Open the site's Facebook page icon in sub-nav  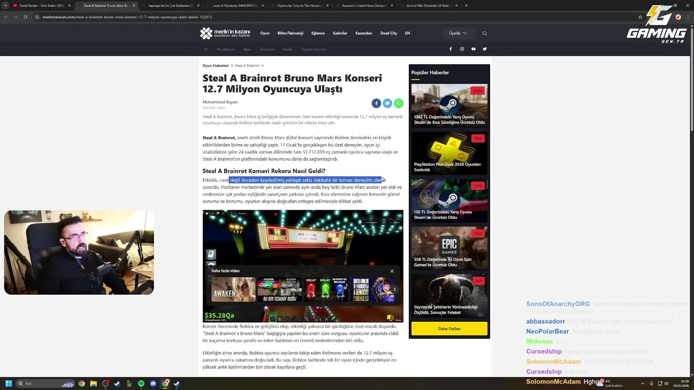click(x=451, y=49)
